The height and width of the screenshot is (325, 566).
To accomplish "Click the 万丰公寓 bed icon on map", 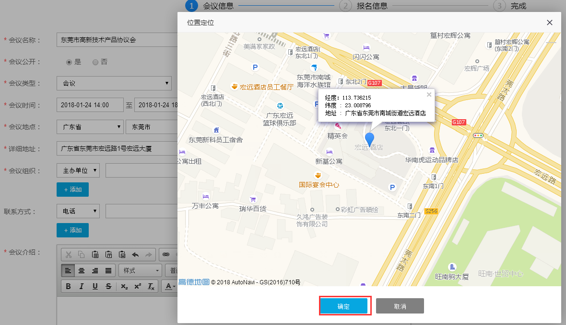I will point(206,197).
